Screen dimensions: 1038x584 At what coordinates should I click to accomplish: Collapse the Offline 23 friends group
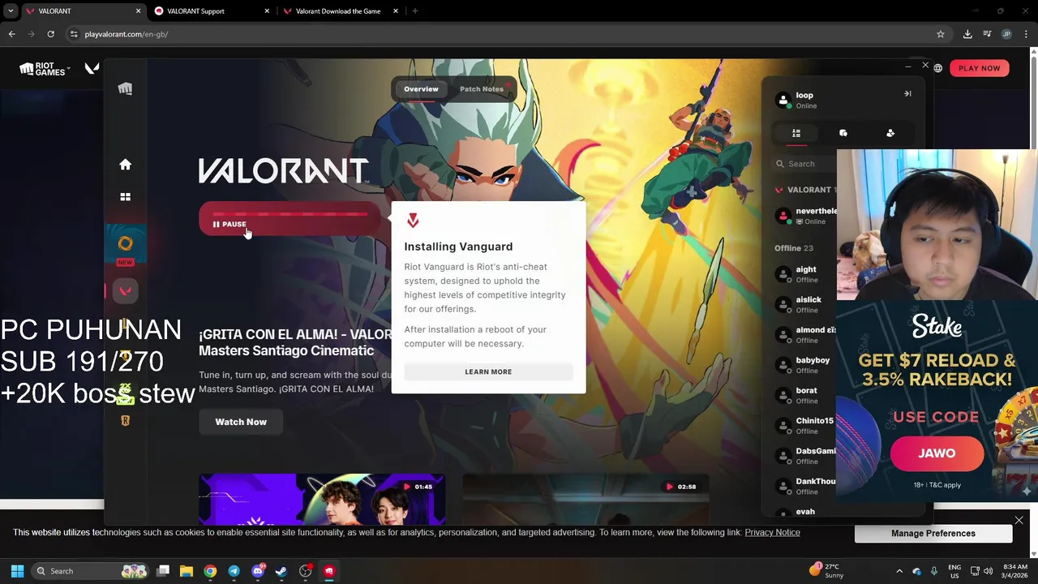pyautogui.click(x=794, y=248)
